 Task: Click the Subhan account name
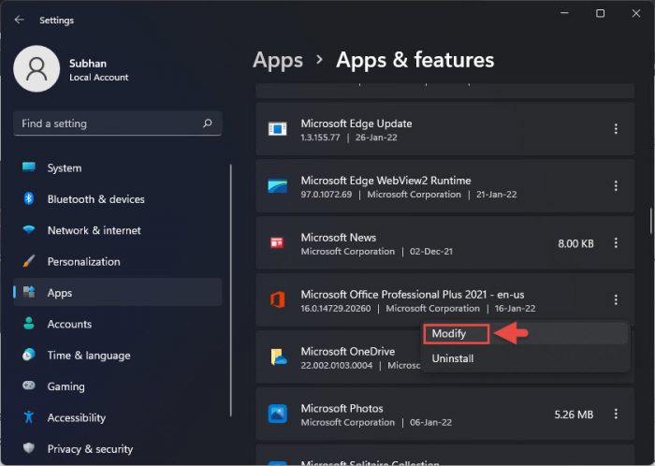(88, 64)
